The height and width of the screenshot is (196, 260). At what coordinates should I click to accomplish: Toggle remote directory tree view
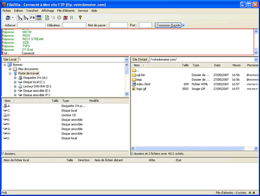[x=26, y=18]
